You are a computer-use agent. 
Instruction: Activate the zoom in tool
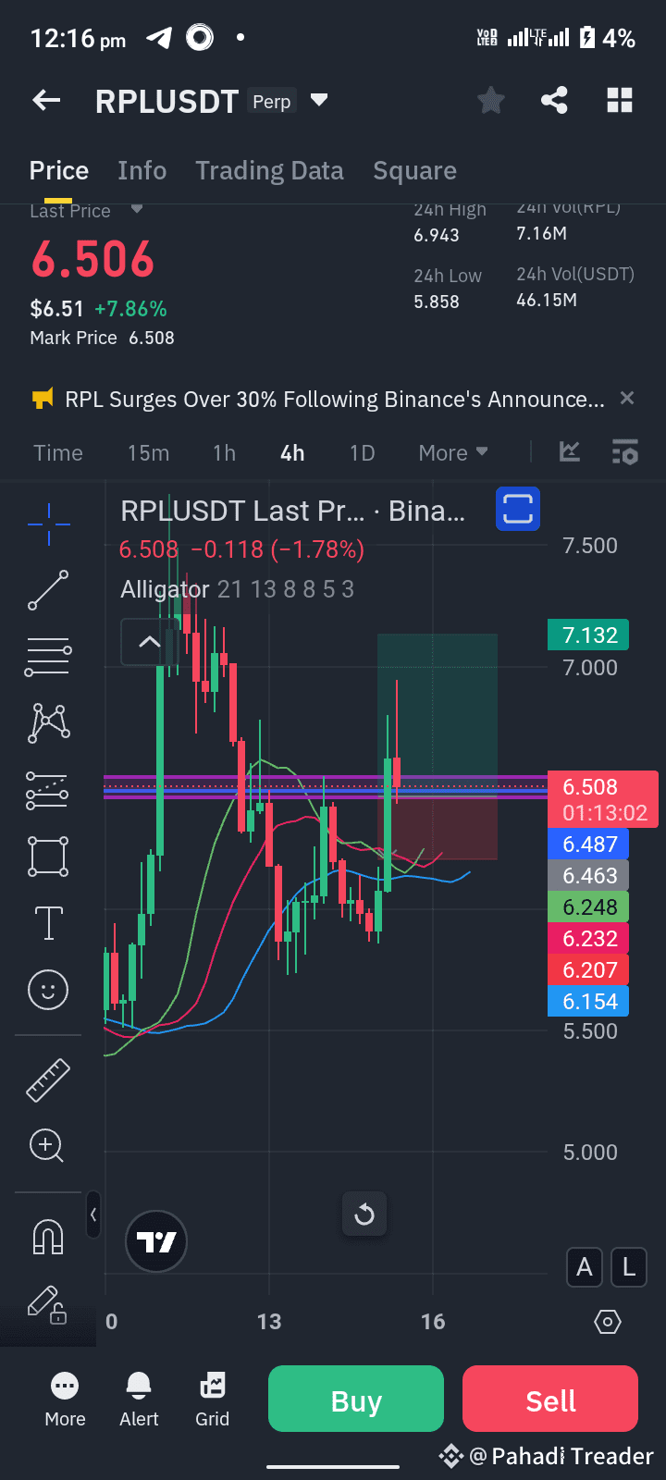click(46, 1146)
